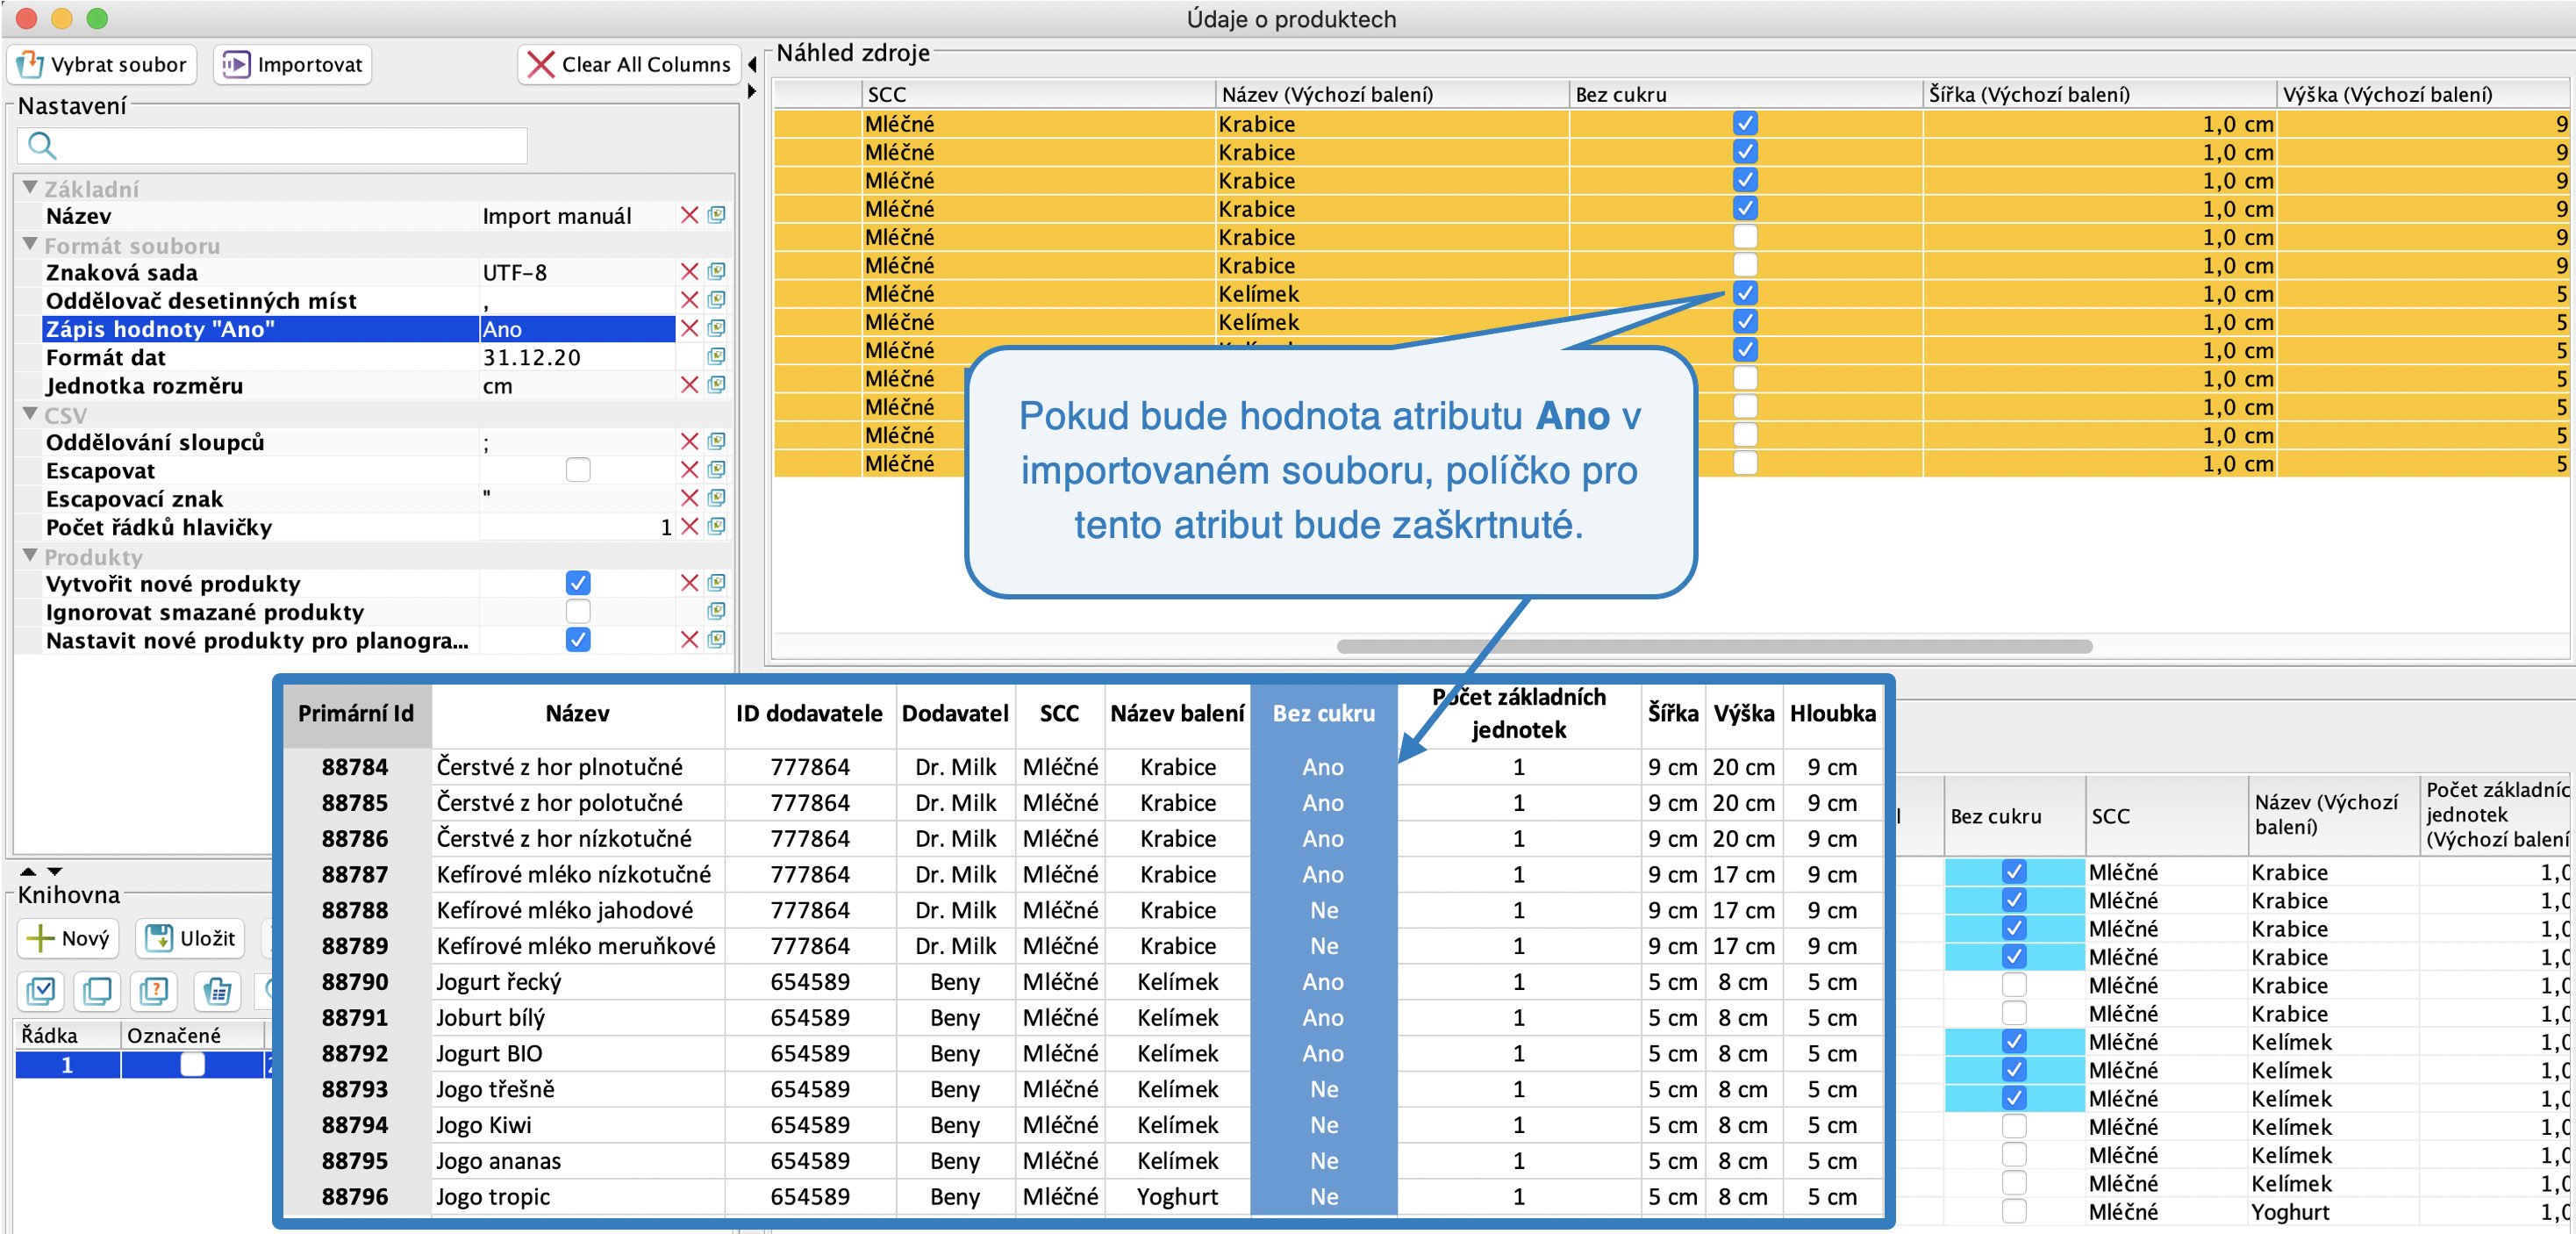Click the Náhled zdroje horizontal scrollbar
Viewport: 2576px width, 1234px height.
pyautogui.click(x=1714, y=646)
